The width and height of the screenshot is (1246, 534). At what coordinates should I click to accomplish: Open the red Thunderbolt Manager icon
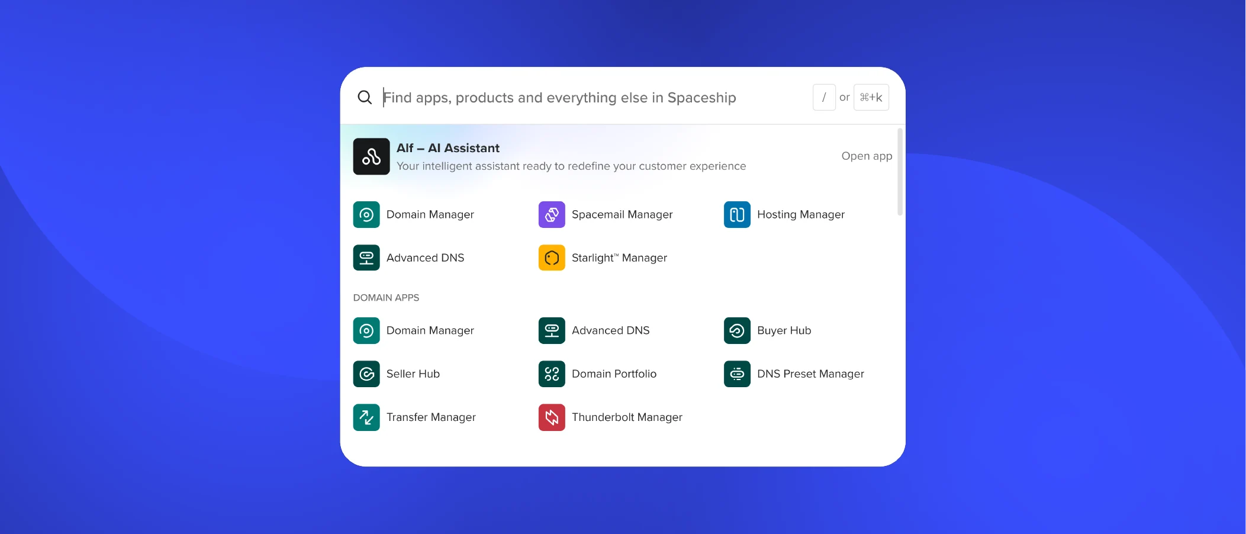(551, 417)
